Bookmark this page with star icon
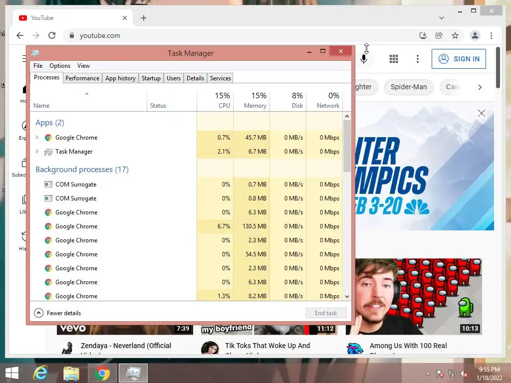511x383 pixels. point(455,35)
